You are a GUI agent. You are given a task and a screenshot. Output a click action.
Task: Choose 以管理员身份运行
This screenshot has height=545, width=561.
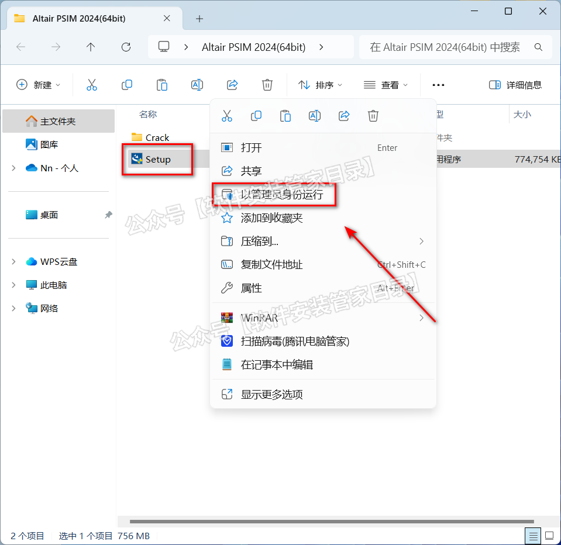click(323, 195)
